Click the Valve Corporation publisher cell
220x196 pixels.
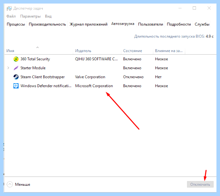(90, 77)
